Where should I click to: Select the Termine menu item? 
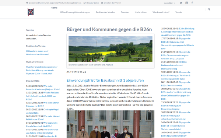(x=125, y=12)
